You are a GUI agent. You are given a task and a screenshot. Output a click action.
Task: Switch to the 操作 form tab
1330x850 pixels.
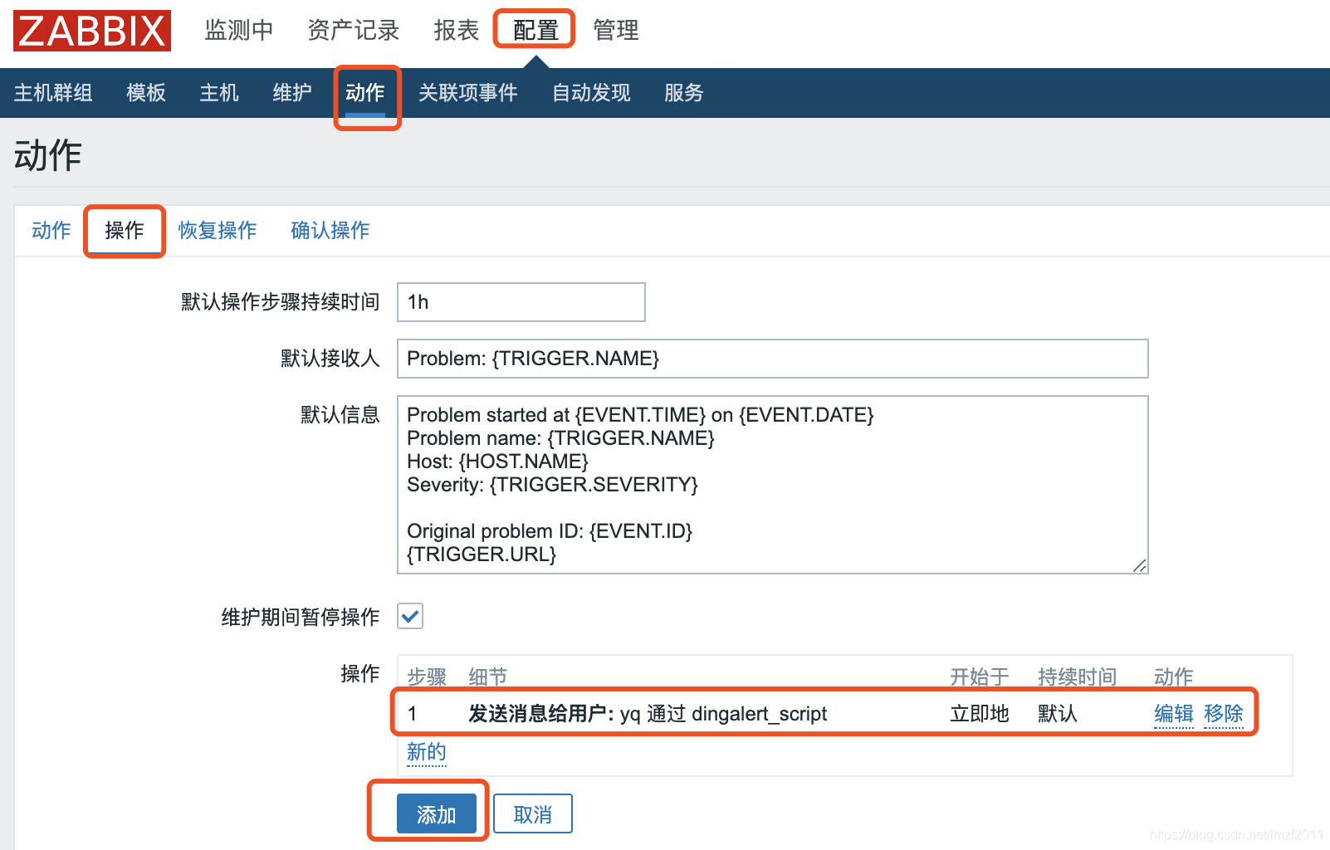click(125, 230)
